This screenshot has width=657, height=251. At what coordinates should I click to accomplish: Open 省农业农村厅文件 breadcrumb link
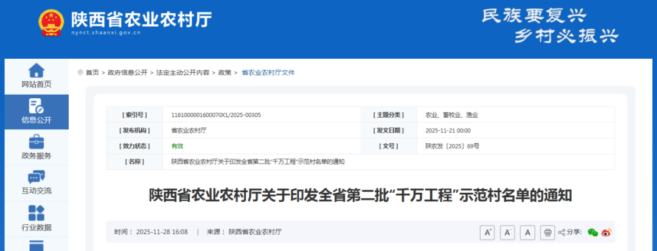click(x=268, y=72)
